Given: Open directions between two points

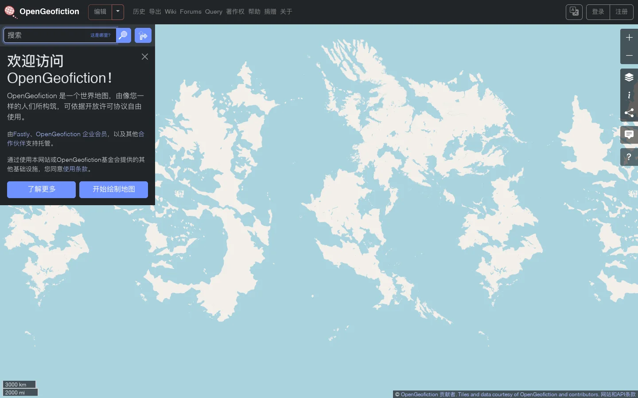Looking at the screenshot, I should pyautogui.click(x=143, y=35).
